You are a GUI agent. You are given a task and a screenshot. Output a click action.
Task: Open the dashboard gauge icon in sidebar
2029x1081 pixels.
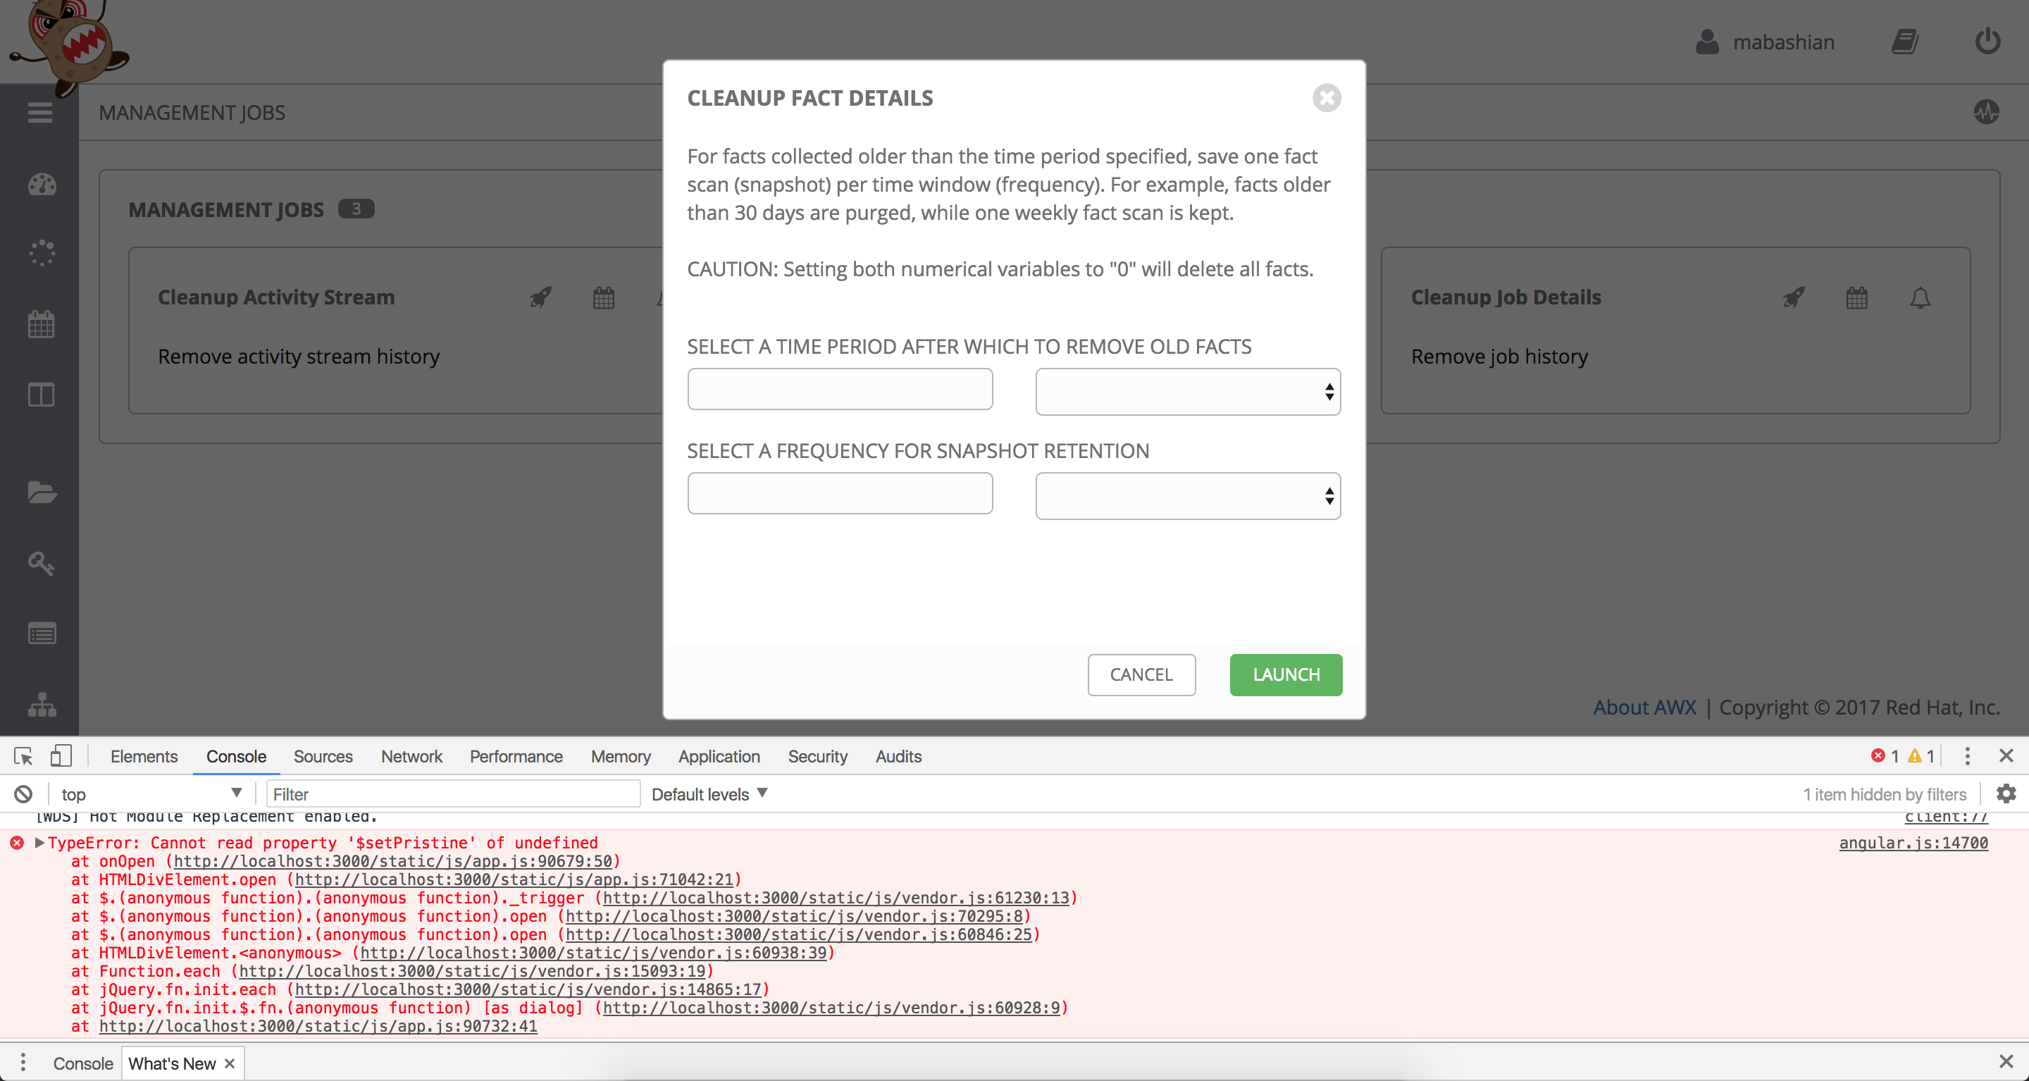tap(42, 185)
